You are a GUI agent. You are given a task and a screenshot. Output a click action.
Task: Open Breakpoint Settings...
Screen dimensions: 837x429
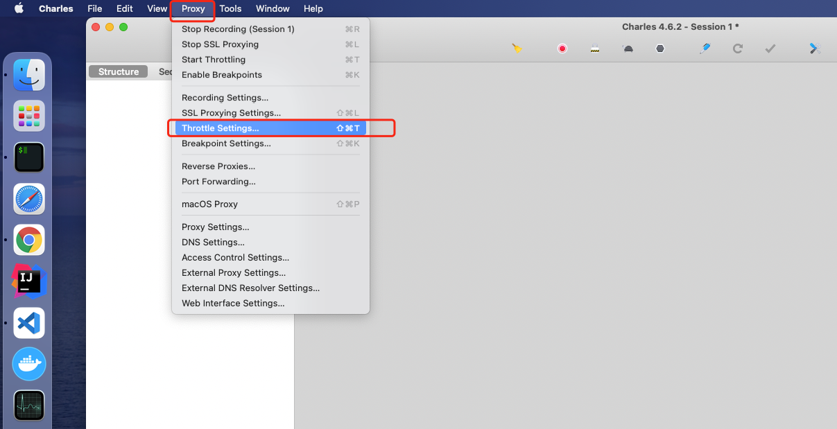[270, 143]
